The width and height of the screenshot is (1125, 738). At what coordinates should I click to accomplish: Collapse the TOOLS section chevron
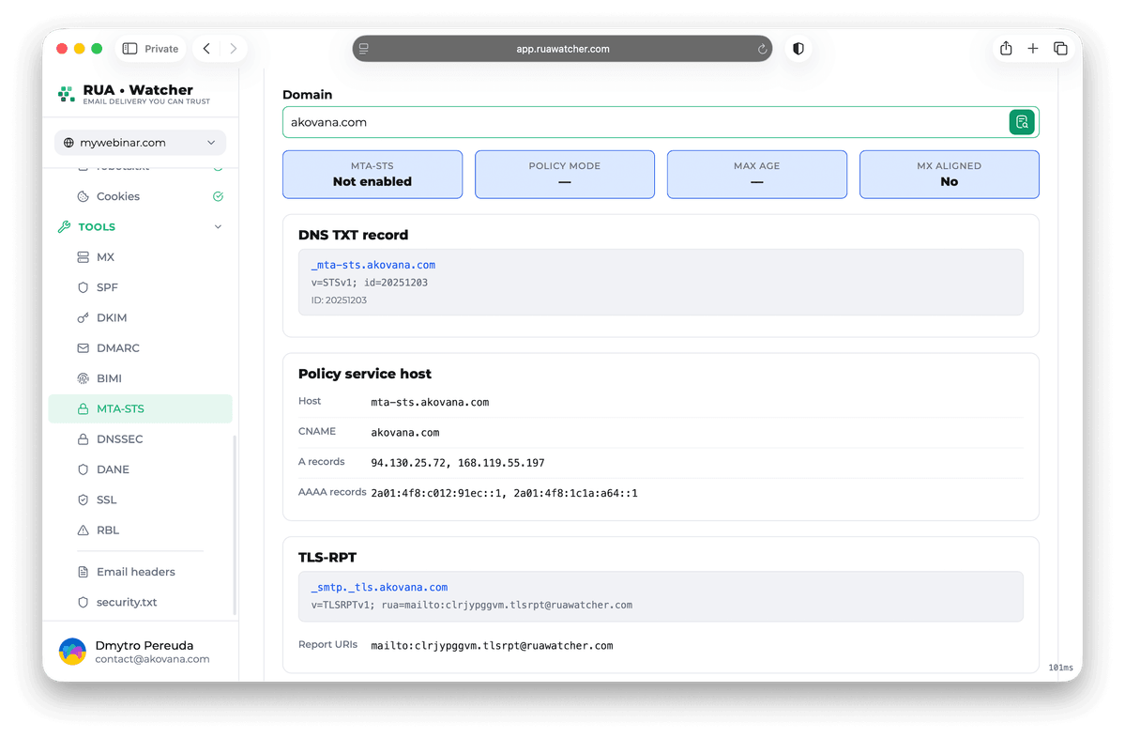pos(218,227)
